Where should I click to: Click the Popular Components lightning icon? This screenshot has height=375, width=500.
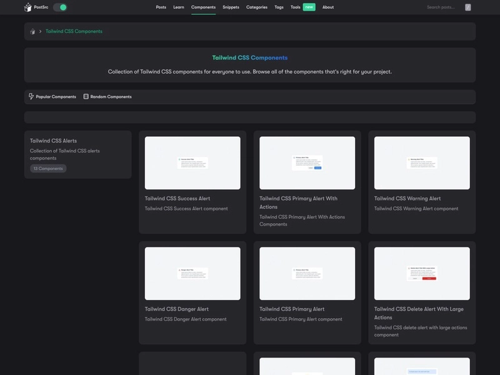tap(31, 96)
